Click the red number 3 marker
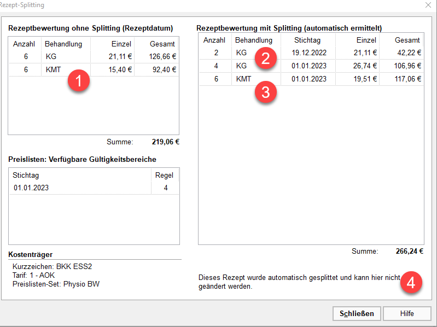437x327 pixels. (266, 91)
